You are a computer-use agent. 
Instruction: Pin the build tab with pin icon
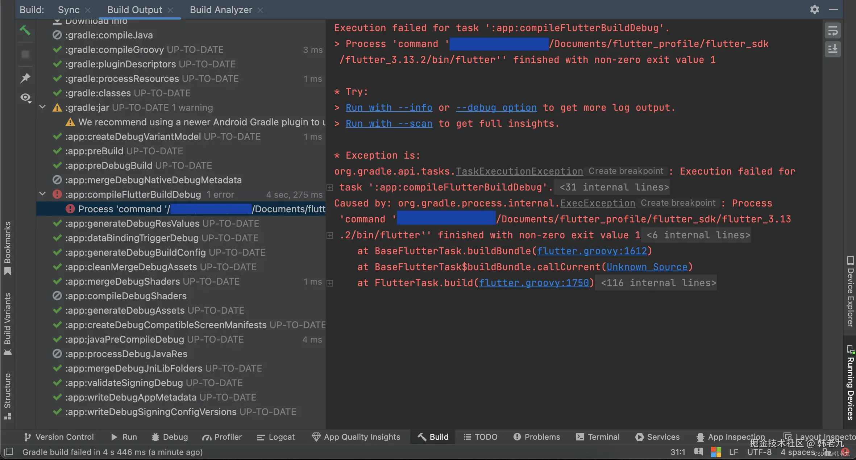click(x=25, y=78)
